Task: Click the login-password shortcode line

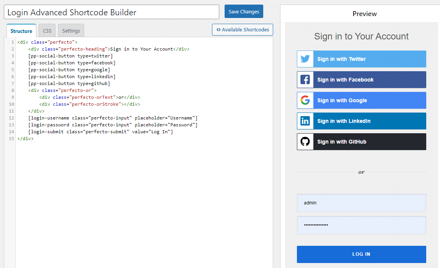Action: click(113, 125)
